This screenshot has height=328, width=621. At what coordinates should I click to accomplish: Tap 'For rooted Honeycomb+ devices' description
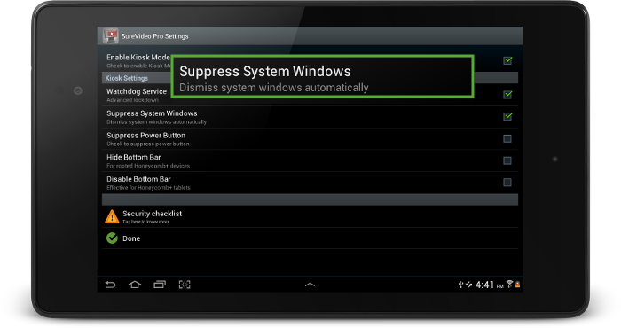(x=148, y=166)
